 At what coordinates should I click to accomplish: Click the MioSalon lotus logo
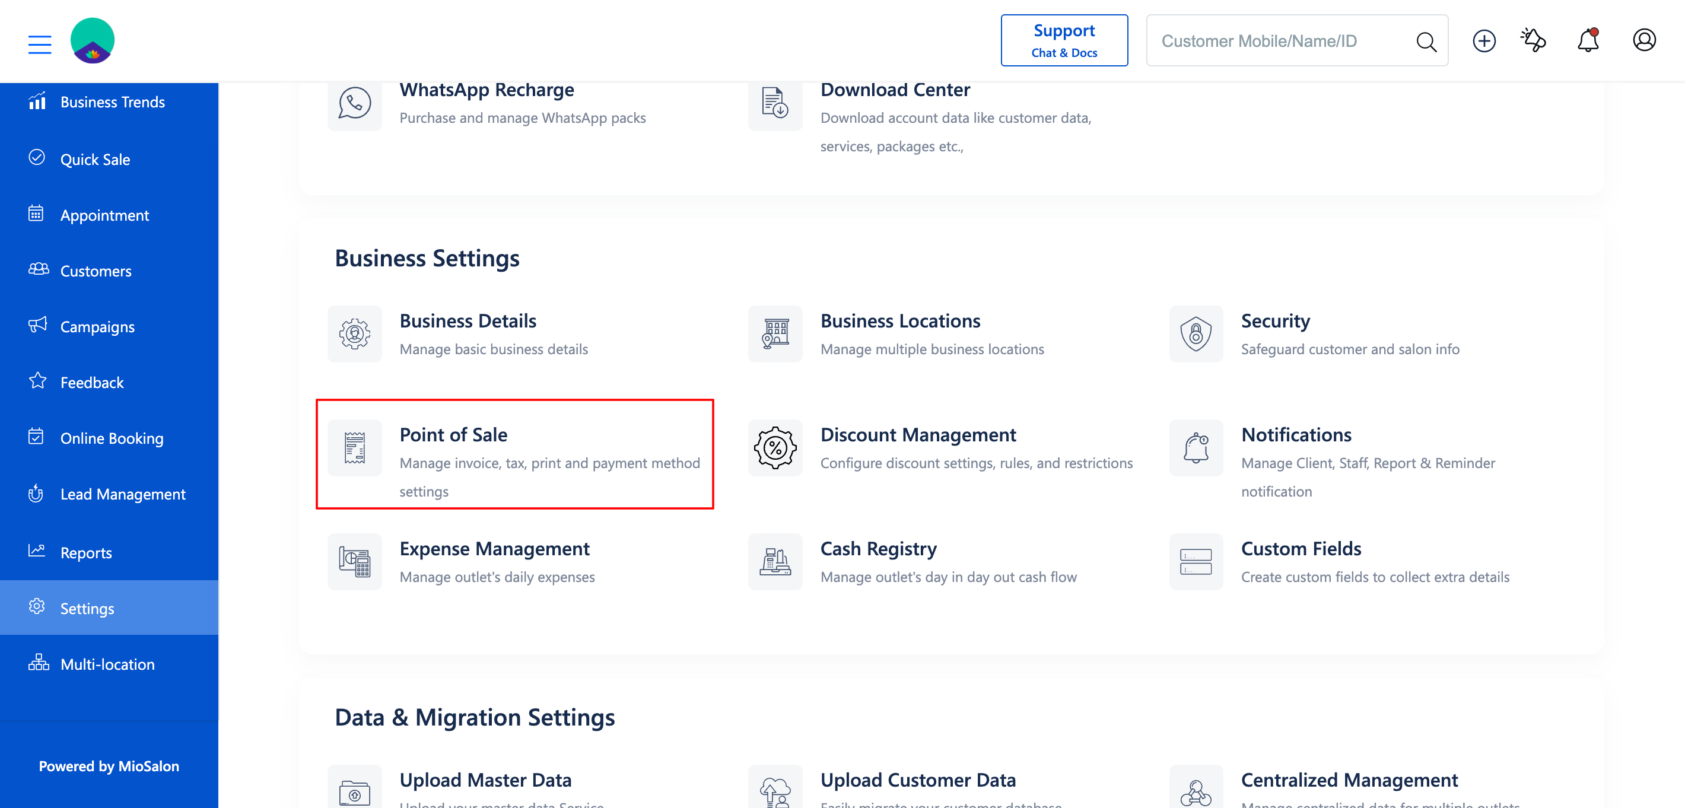(92, 40)
